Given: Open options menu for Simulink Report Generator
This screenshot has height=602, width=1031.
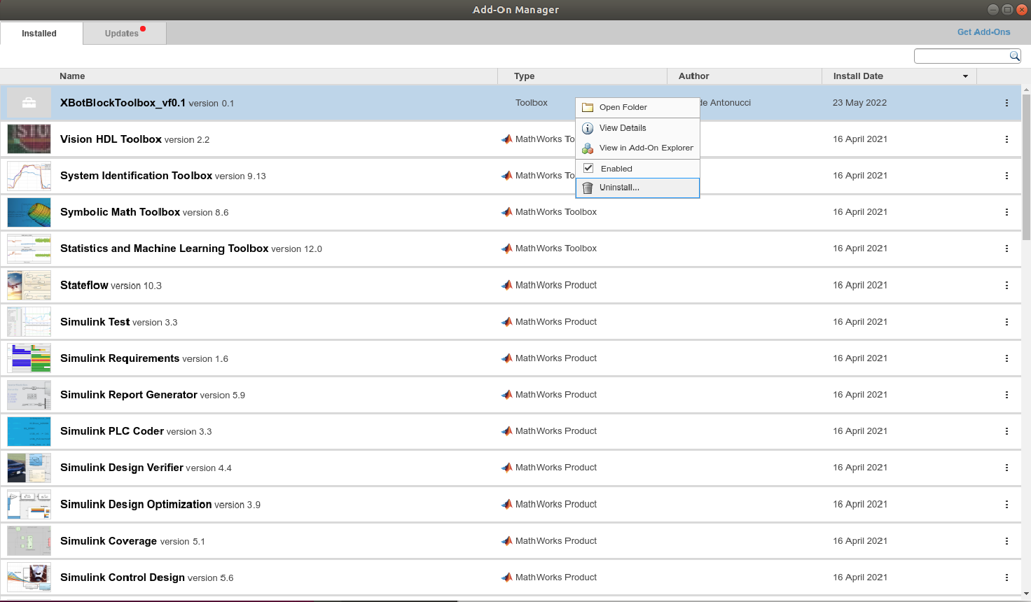Looking at the screenshot, I should click(1006, 395).
